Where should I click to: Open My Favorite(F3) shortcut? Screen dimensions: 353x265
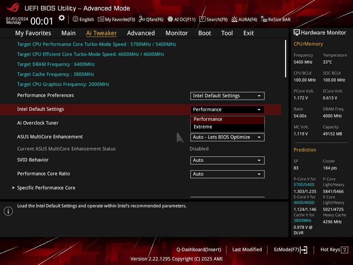117,19
